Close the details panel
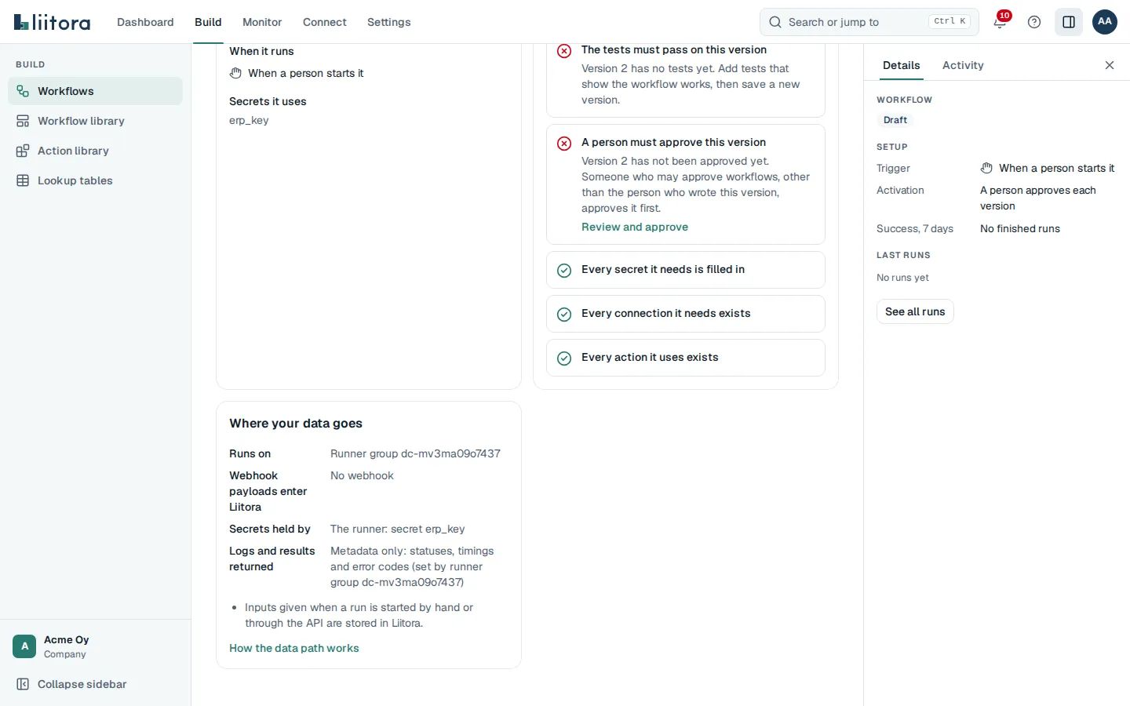Screen dimensions: 1130x706 click(x=1110, y=65)
